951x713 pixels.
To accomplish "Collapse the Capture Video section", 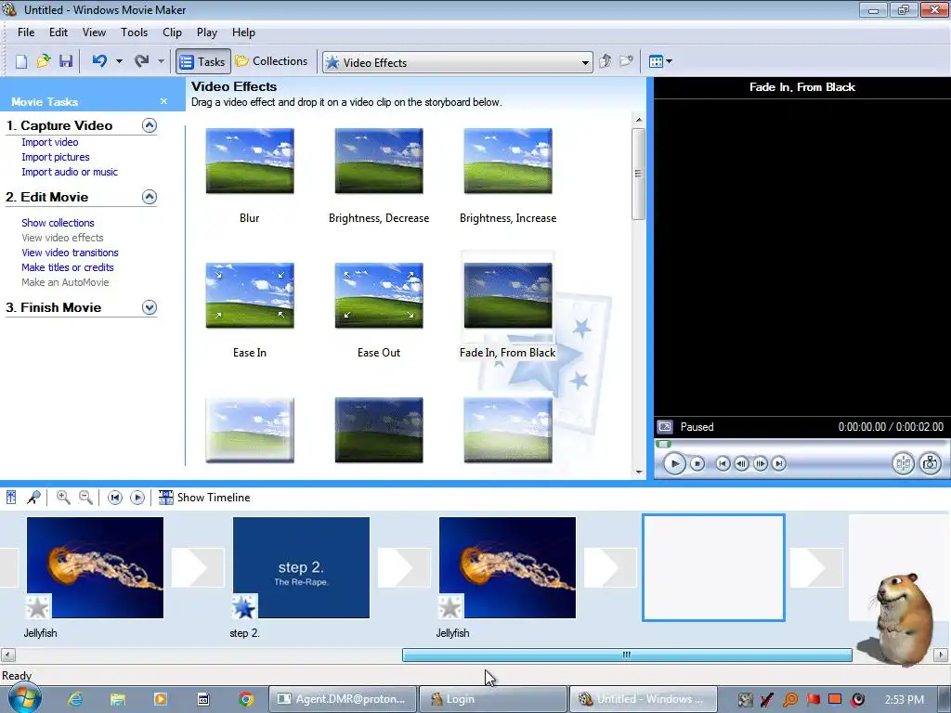I will pos(150,125).
